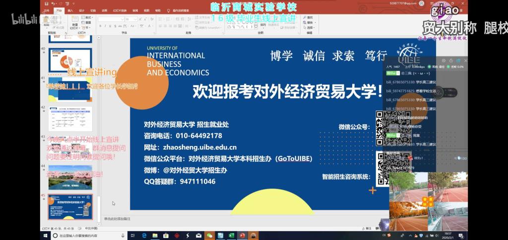The image size is (508, 240).
Task: Select slide 44 campus photo thumbnail
Action: 70,177
